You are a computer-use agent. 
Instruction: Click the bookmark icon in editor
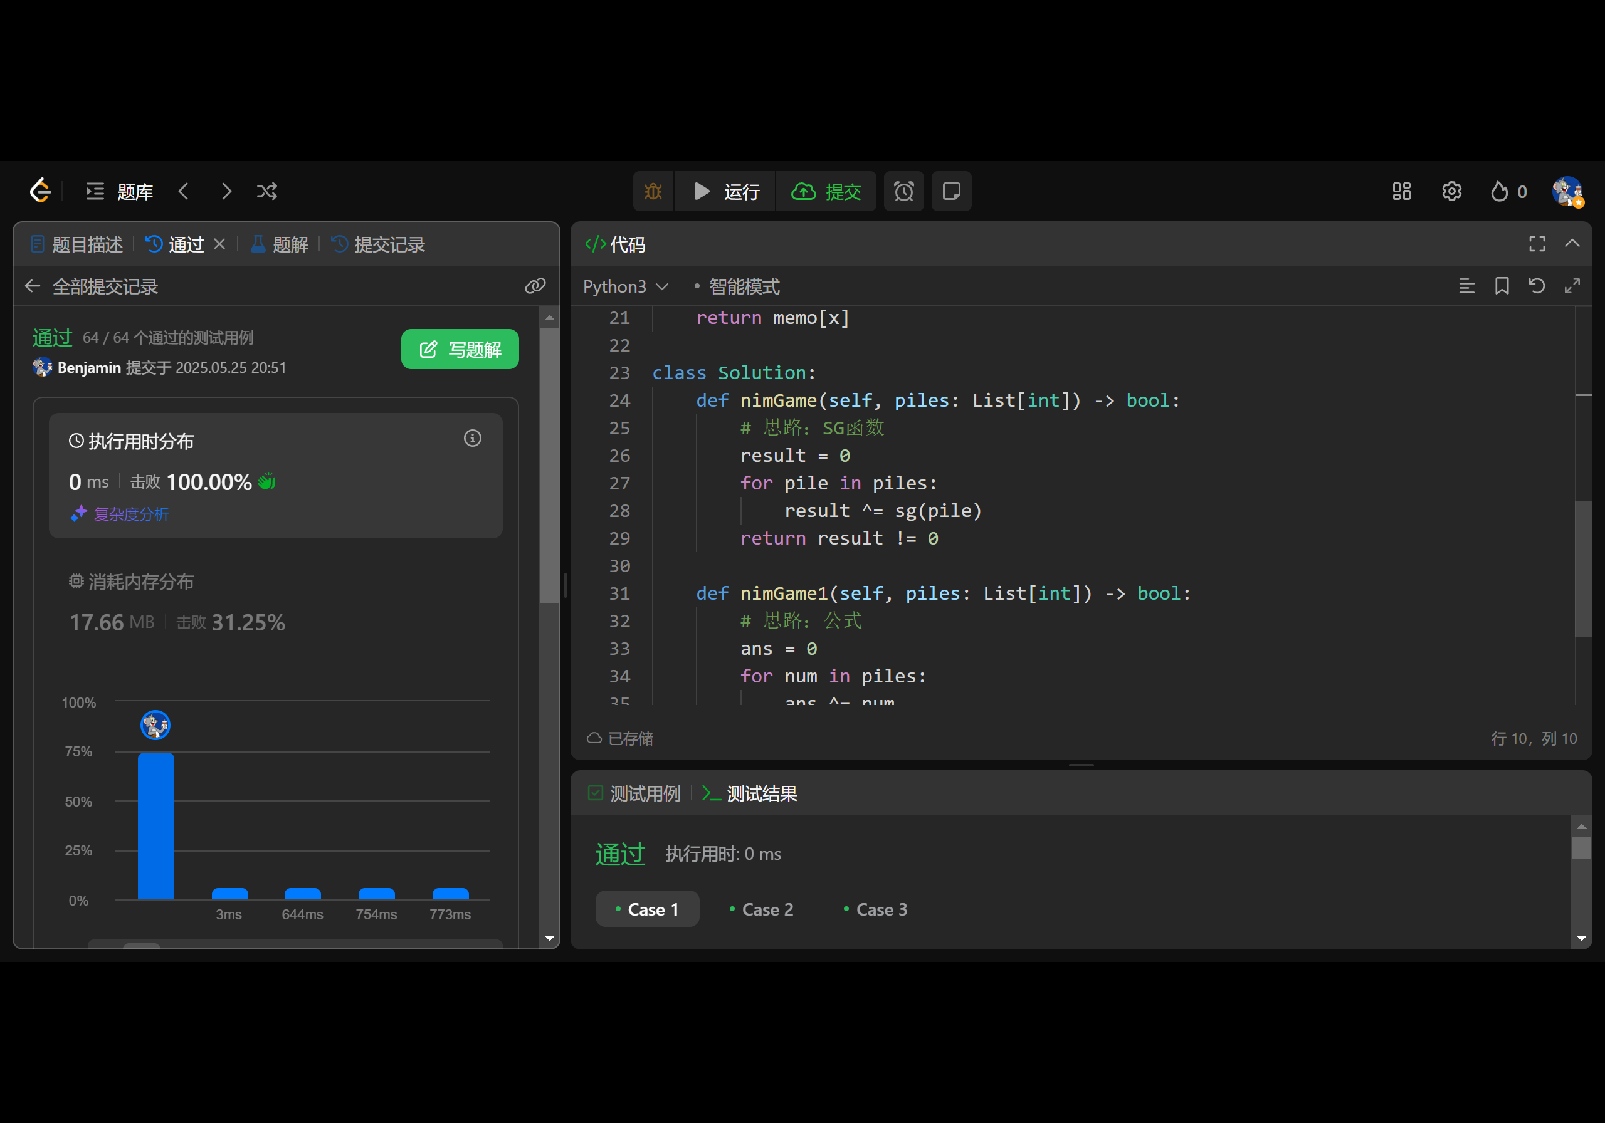coord(1502,286)
